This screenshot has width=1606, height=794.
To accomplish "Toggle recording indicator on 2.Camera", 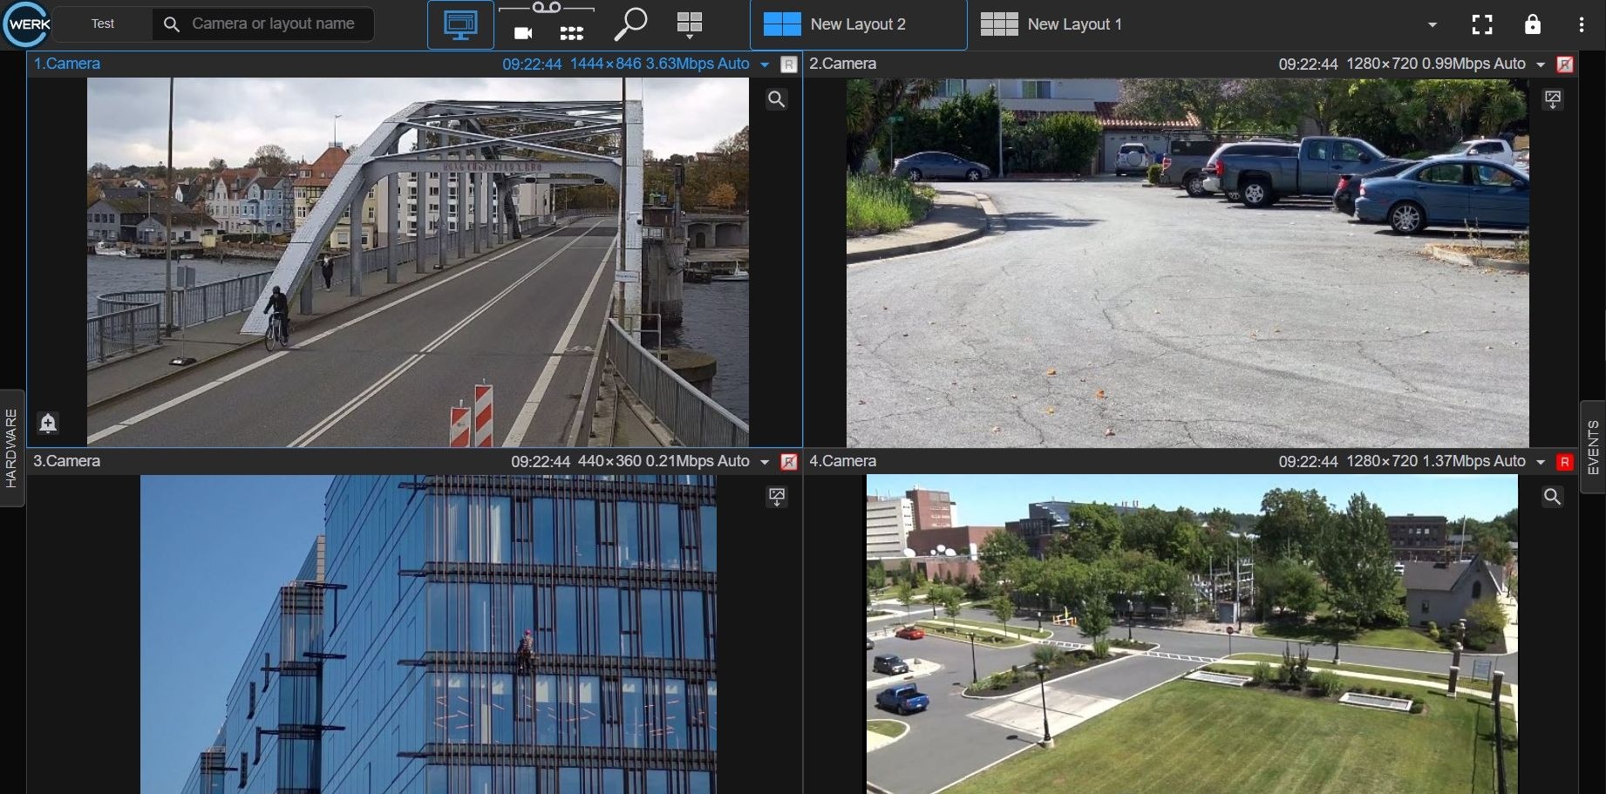I will coord(1565,64).
